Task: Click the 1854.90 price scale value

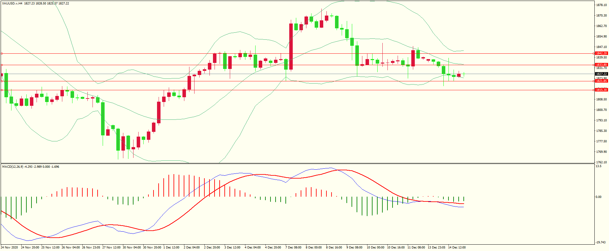Action: 601,37
